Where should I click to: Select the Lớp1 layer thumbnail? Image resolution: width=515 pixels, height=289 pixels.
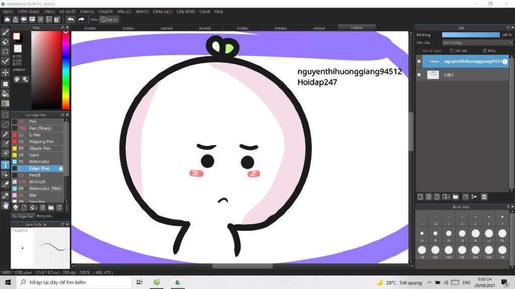(x=433, y=75)
